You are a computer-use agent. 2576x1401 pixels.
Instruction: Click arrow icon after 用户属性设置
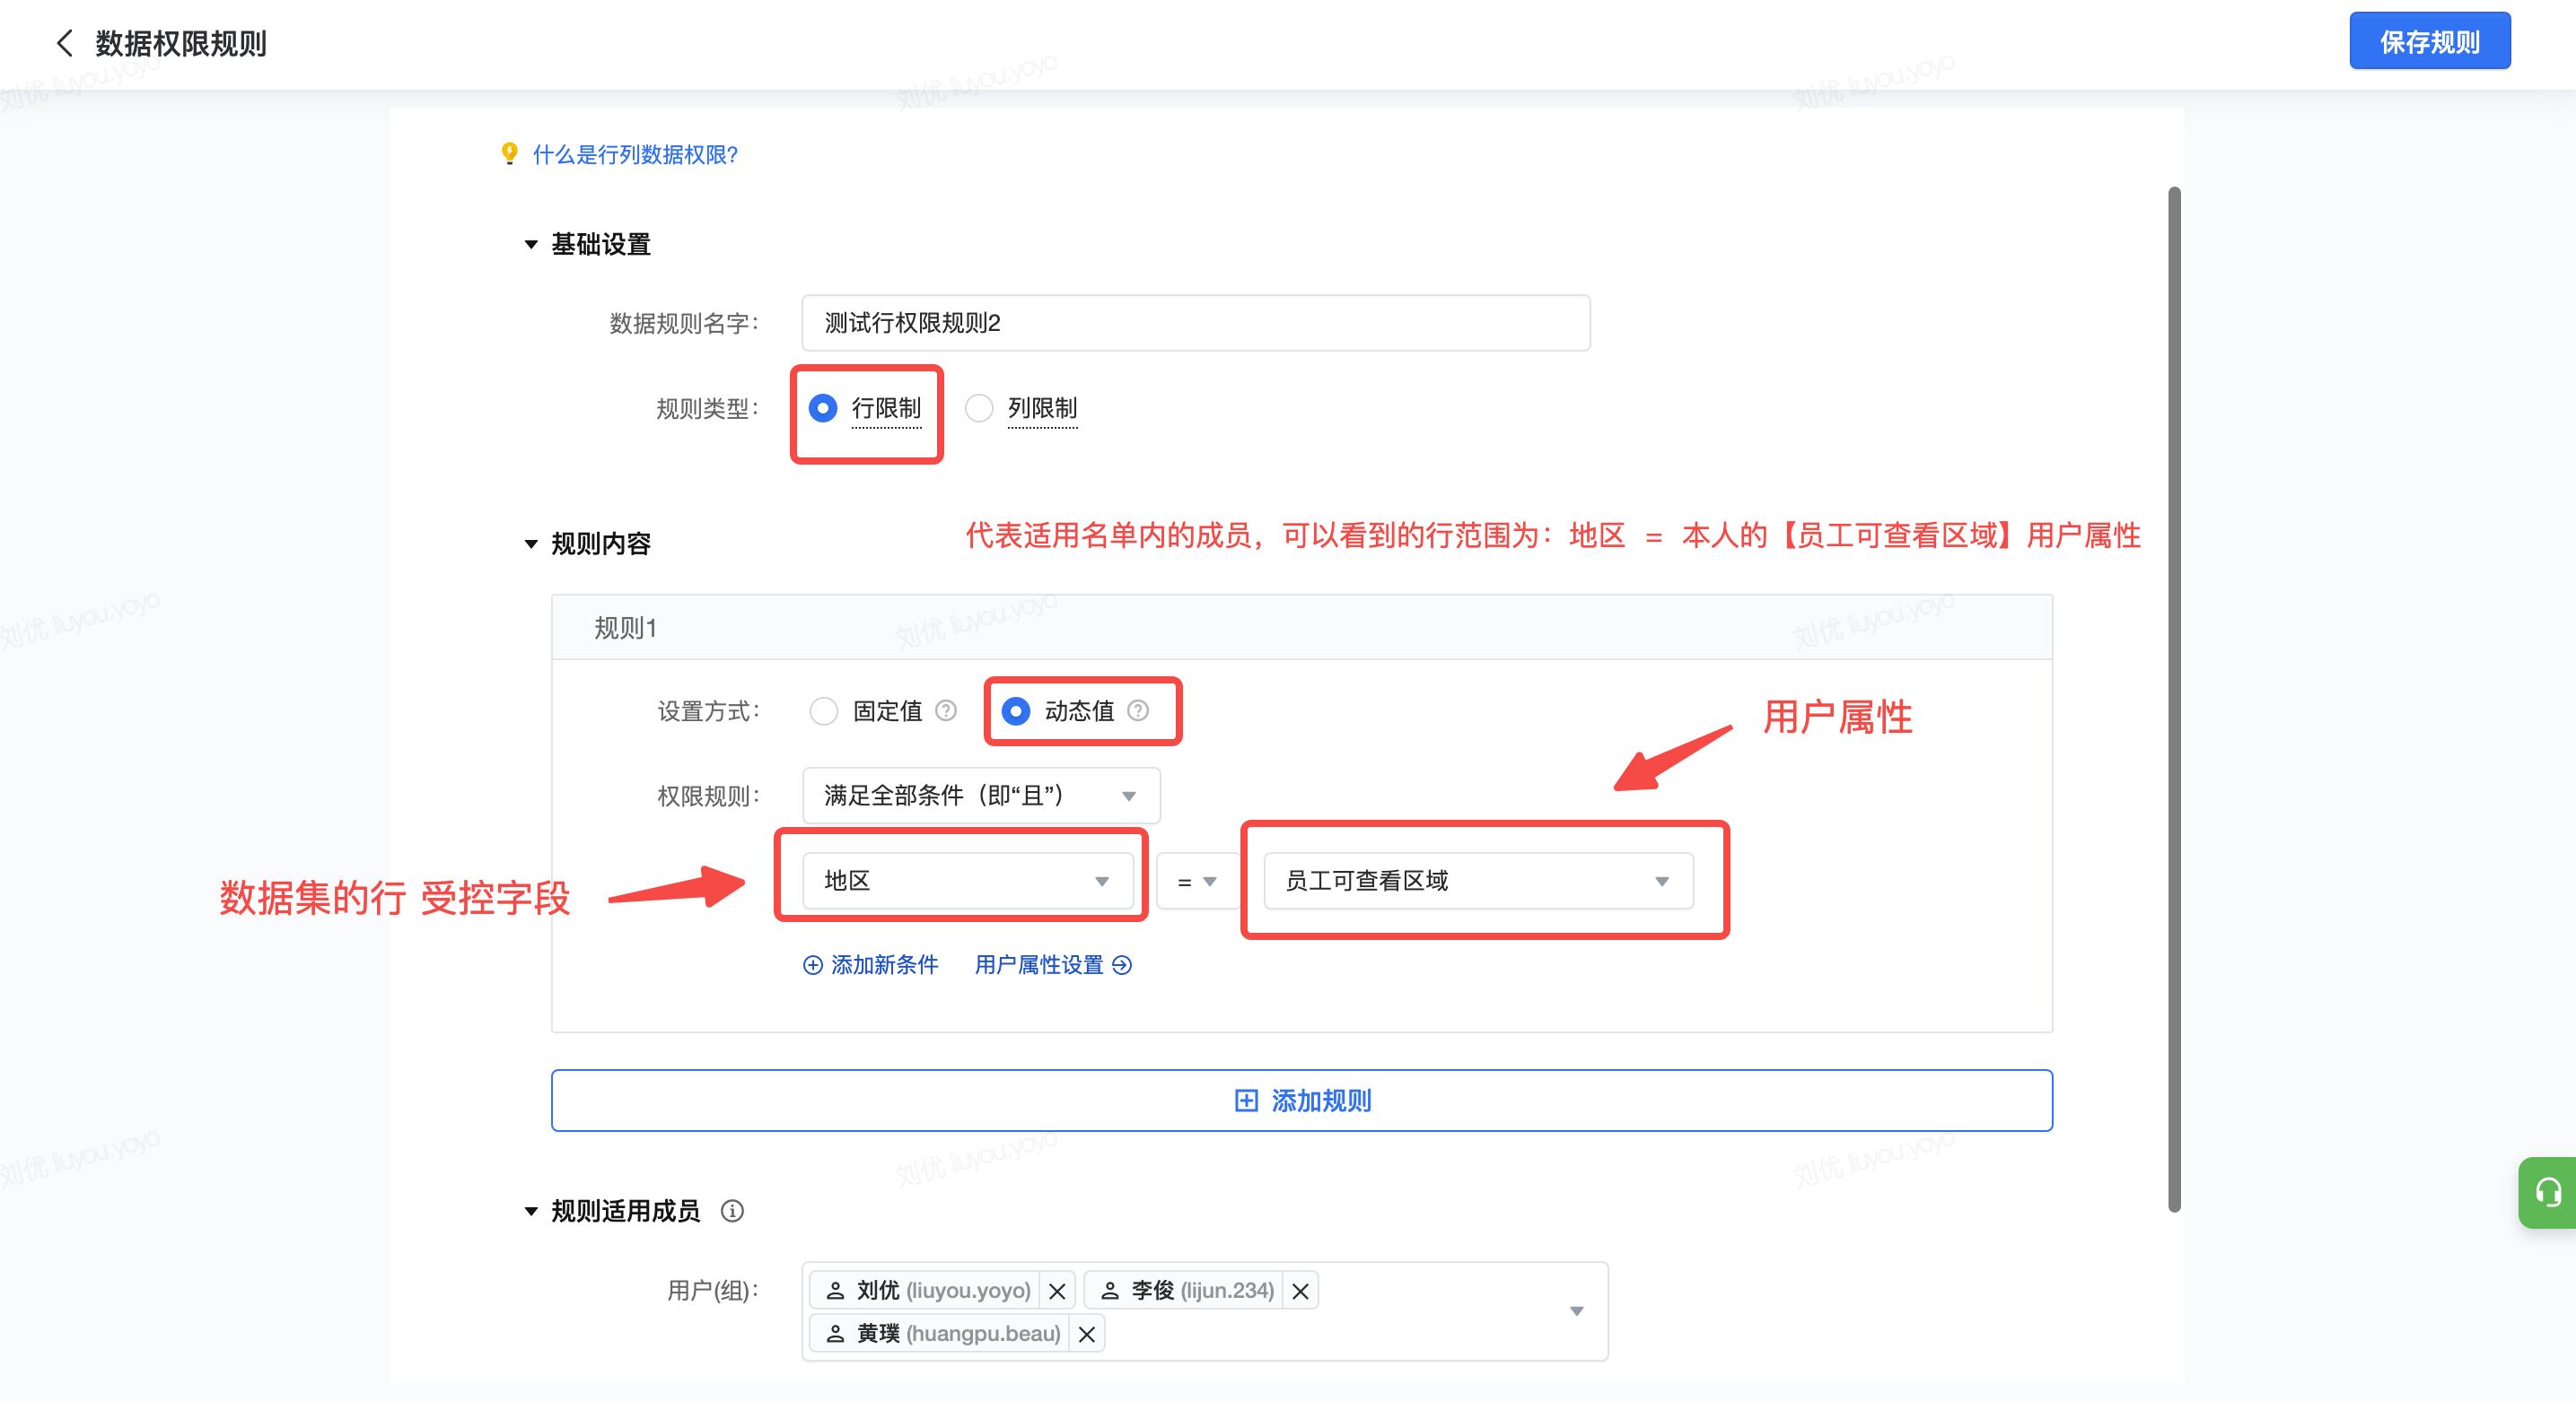pyautogui.click(x=1122, y=965)
